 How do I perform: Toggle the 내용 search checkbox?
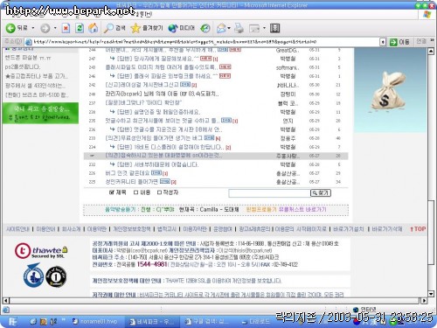tap(135, 192)
